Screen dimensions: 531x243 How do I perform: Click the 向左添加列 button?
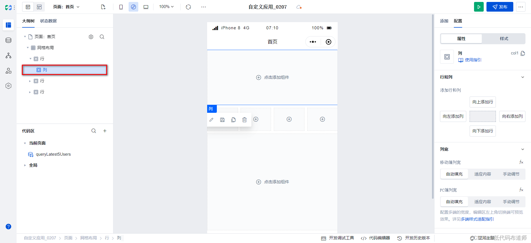pyautogui.click(x=453, y=116)
